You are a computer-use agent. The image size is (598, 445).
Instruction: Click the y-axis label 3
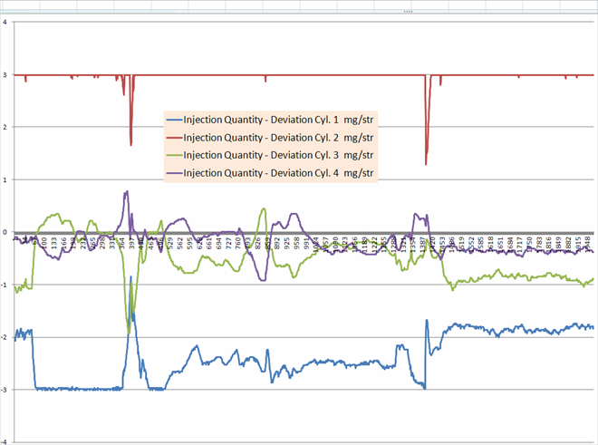(5, 75)
